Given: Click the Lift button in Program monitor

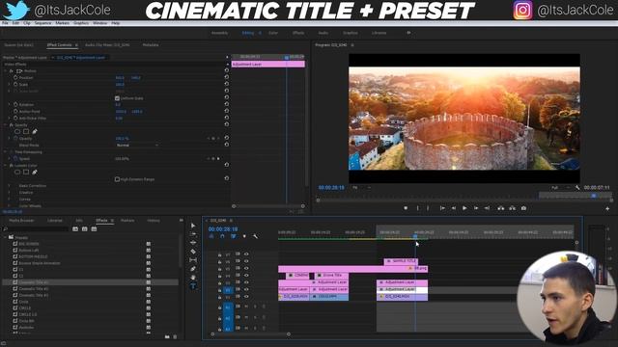Looking at the screenshot, I should (x=500, y=208).
